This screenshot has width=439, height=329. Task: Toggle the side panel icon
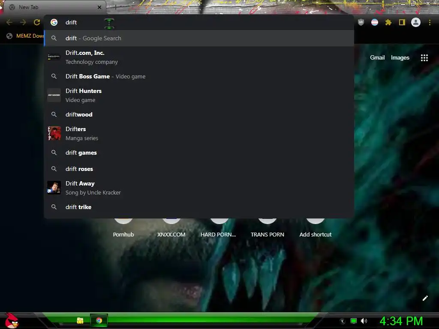tap(402, 22)
